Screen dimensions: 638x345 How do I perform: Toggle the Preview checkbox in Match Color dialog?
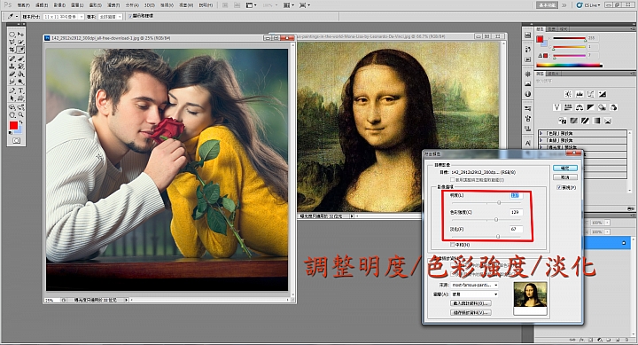point(559,187)
